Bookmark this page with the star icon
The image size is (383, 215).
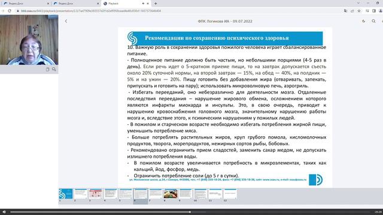click(359, 11)
